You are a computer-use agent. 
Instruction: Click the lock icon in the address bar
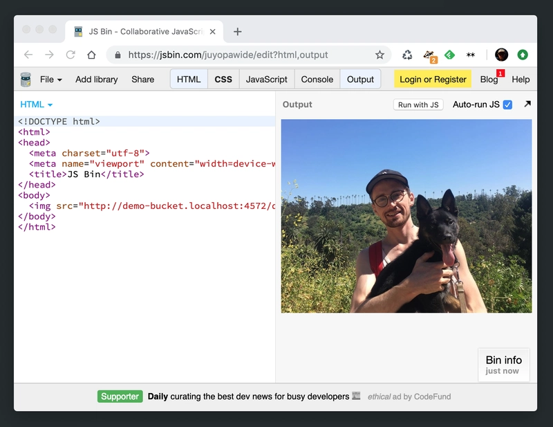[118, 55]
